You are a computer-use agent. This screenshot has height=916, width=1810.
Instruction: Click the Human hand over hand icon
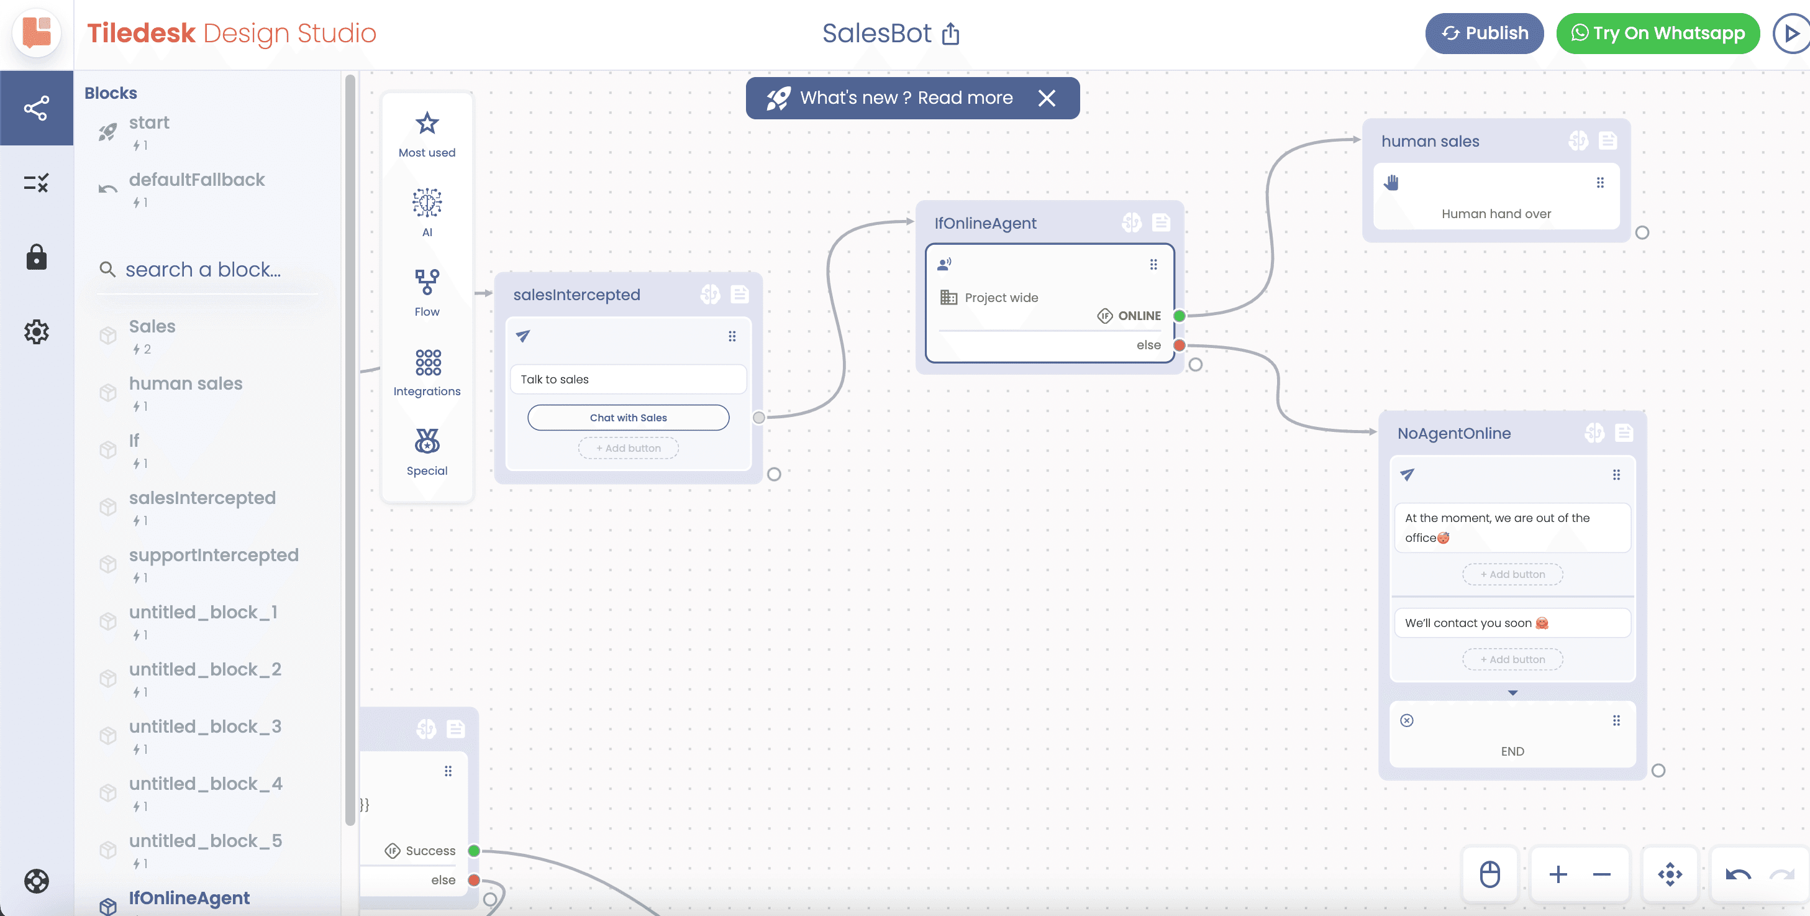point(1392,183)
